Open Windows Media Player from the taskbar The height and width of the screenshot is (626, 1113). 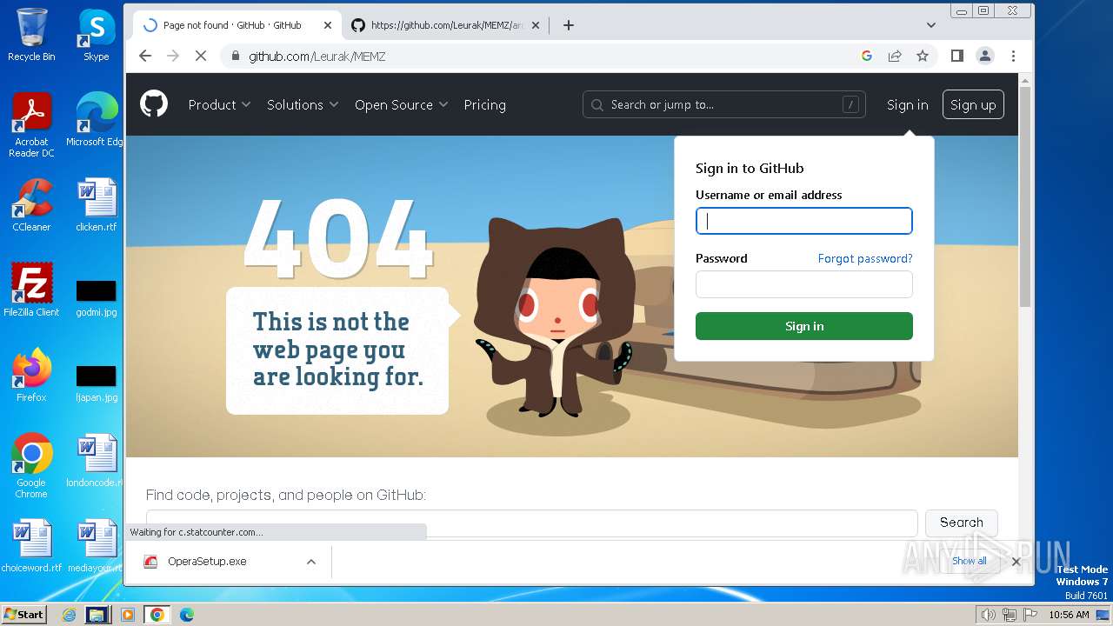128,615
